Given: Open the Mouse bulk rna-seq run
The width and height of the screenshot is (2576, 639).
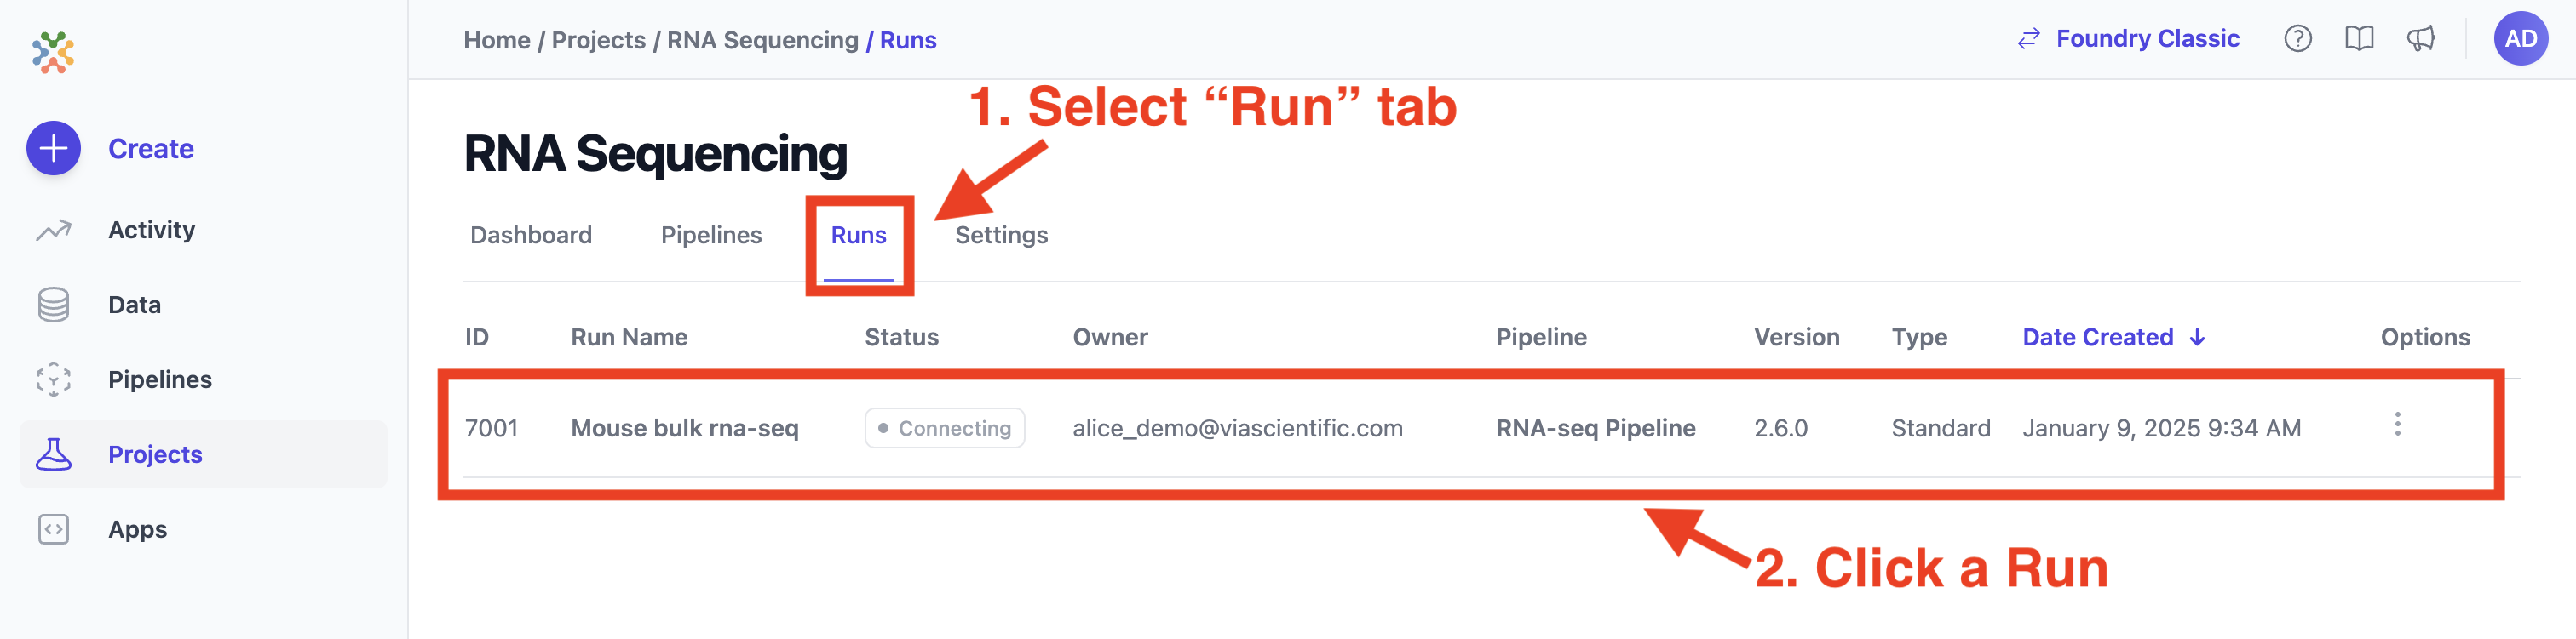Looking at the screenshot, I should (684, 428).
